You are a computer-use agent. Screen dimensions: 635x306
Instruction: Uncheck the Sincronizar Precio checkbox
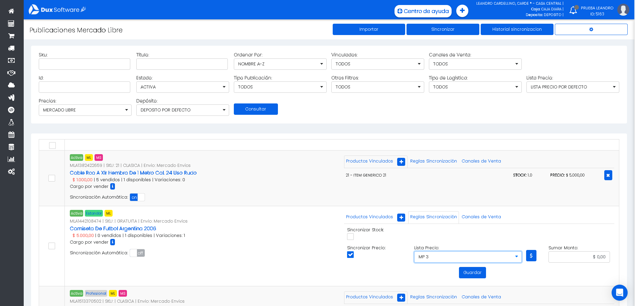(x=350, y=255)
